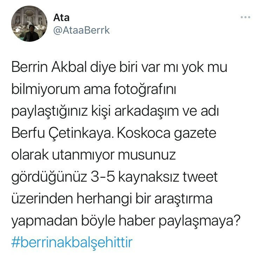Click the word tweet in the message
The height and width of the screenshot is (256, 263).
200,177
